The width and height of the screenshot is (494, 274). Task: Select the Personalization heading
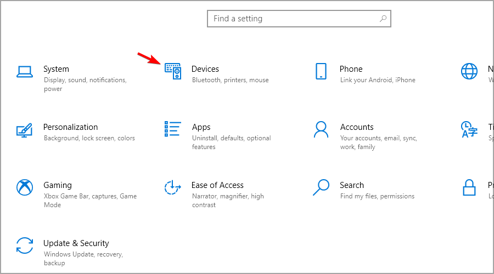71,127
